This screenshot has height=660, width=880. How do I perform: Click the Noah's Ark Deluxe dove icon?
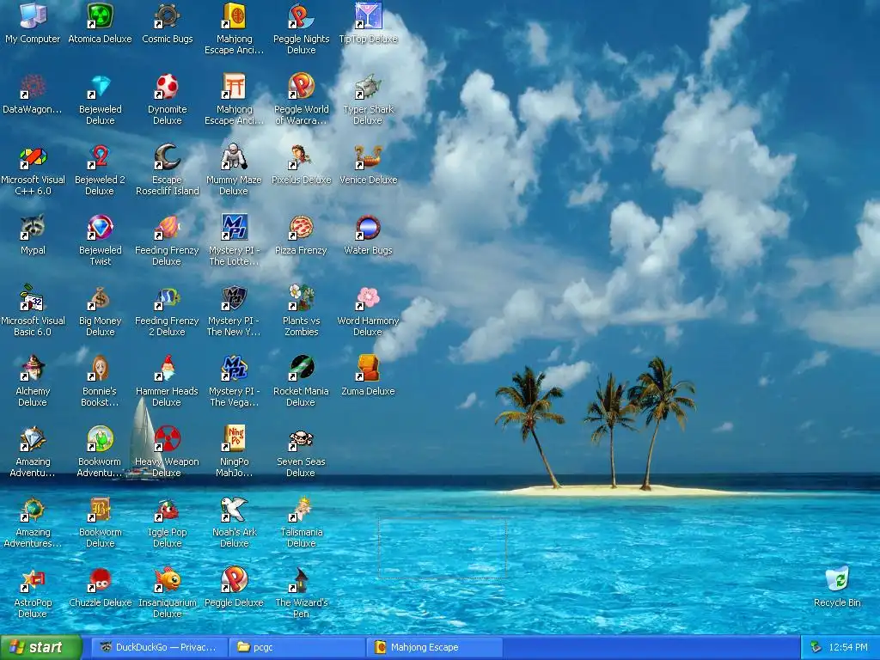(234, 510)
